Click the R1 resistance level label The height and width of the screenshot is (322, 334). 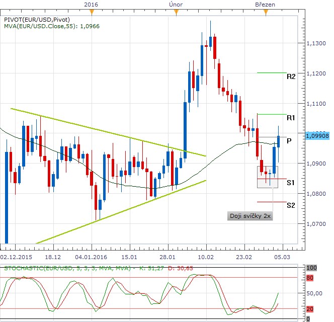coord(291,118)
